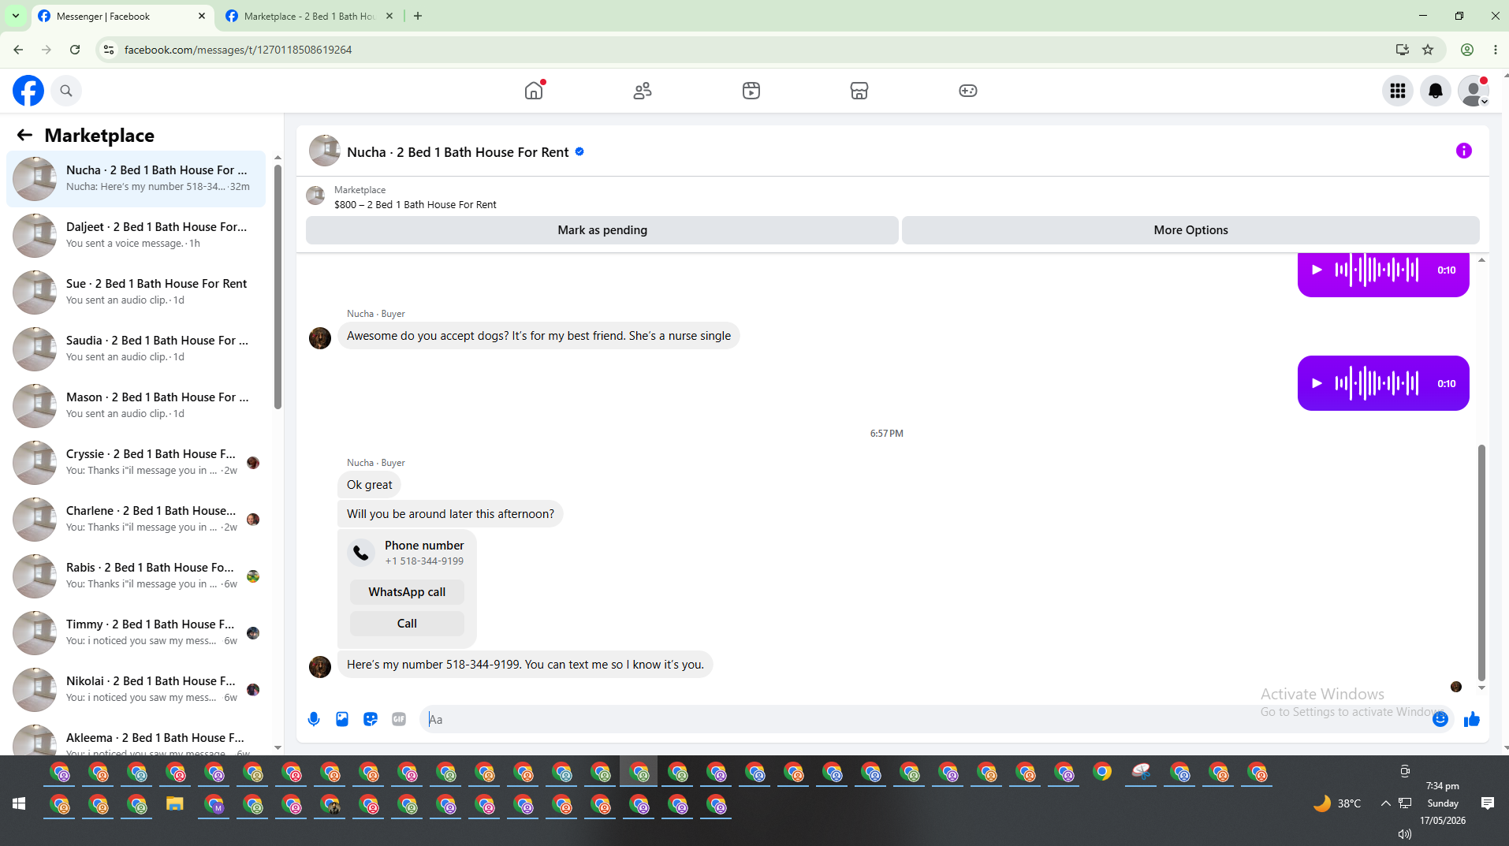
Task: Click the listing title in chat header
Action: pyautogui.click(x=457, y=152)
